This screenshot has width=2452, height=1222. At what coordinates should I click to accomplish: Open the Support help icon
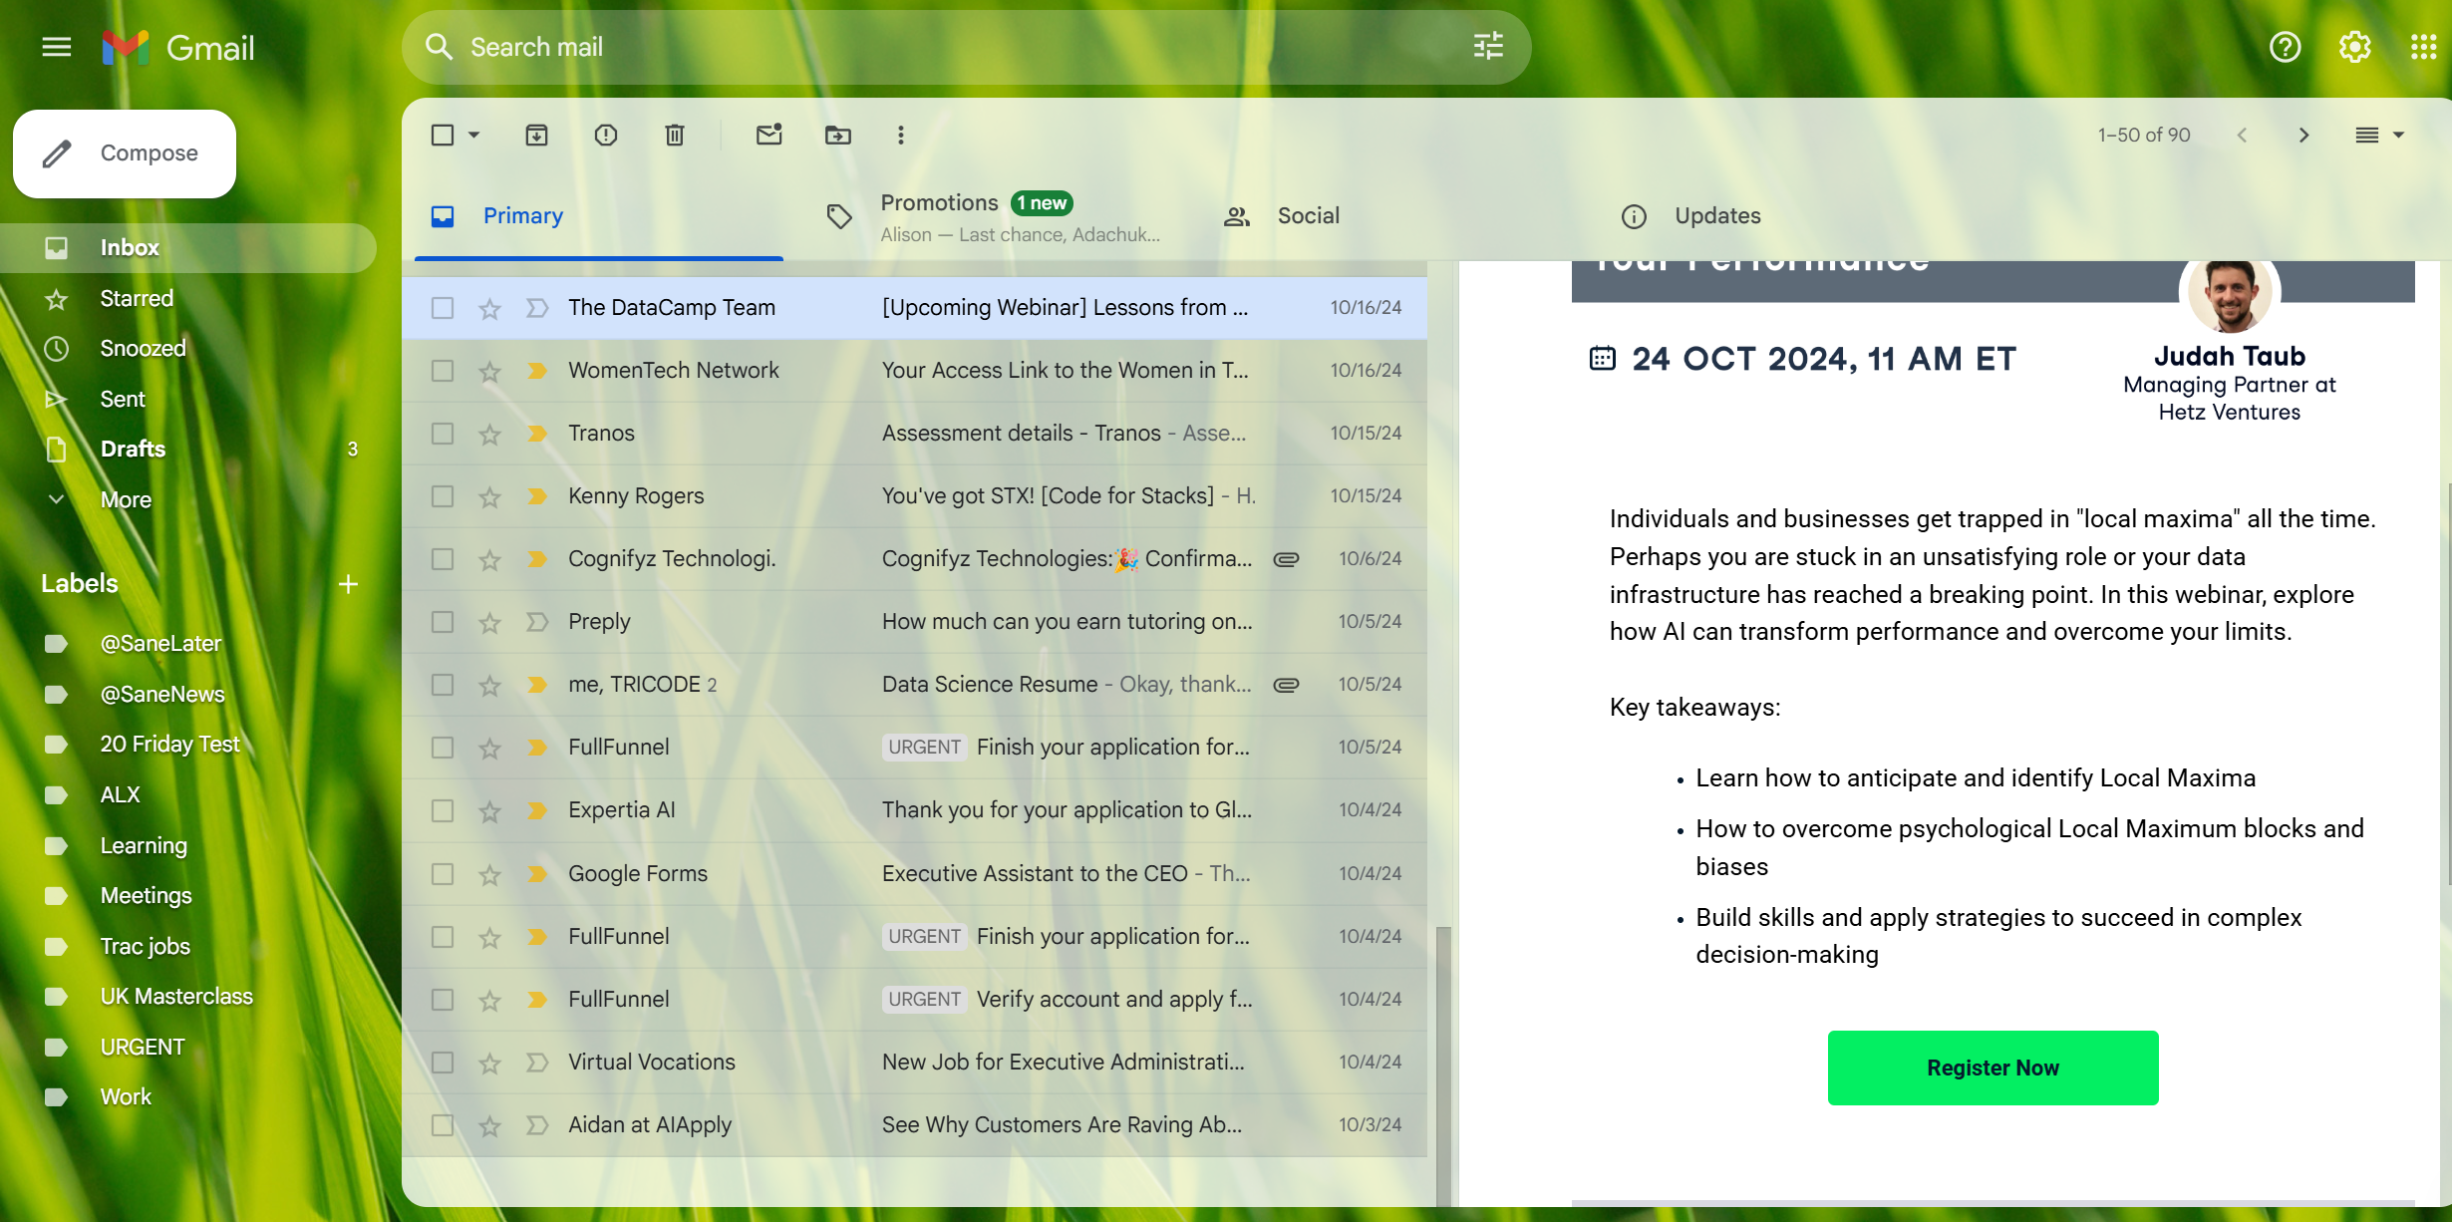click(x=2285, y=47)
